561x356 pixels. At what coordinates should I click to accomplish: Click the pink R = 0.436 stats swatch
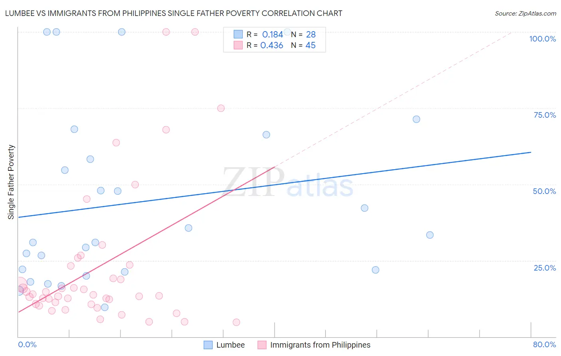(238, 45)
